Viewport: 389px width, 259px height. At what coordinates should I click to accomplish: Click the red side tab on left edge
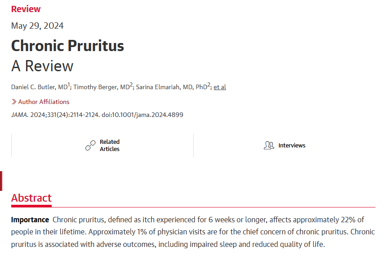pos(1,181)
